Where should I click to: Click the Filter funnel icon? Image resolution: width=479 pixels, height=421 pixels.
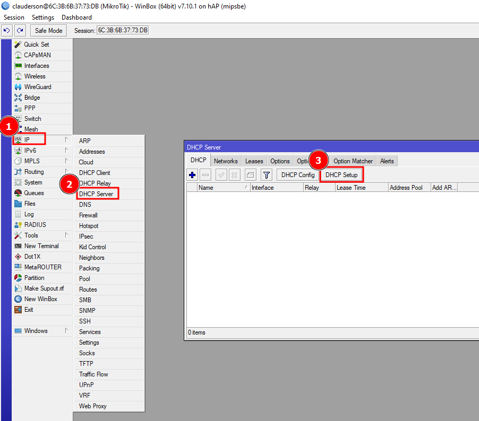[x=267, y=175]
